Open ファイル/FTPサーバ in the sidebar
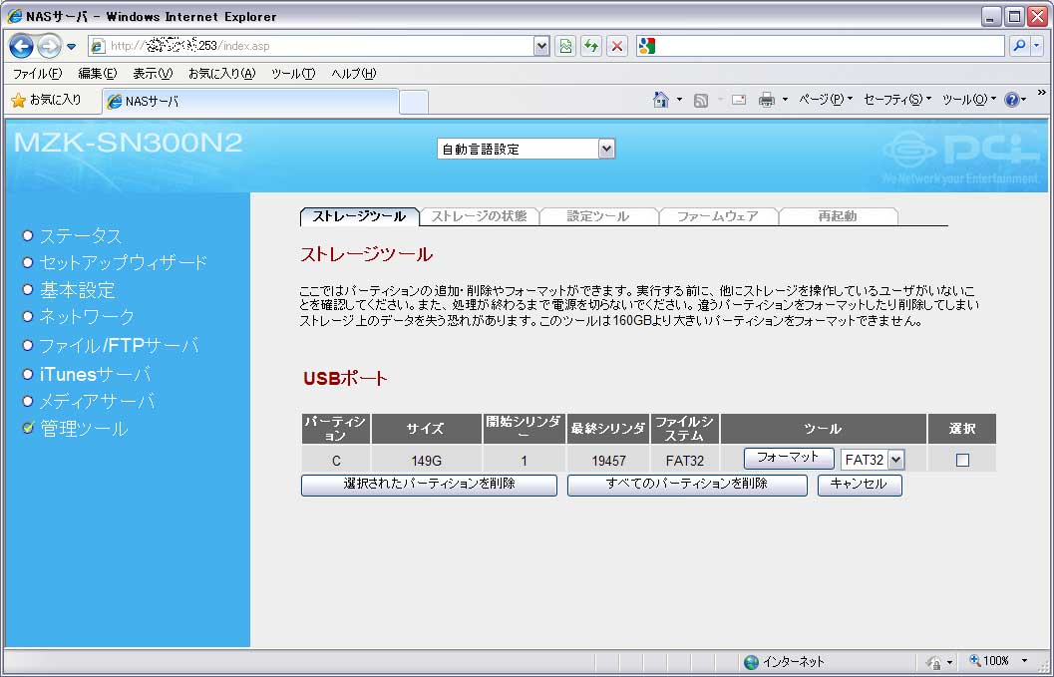The height and width of the screenshot is (677, 1054). (119, 346)
